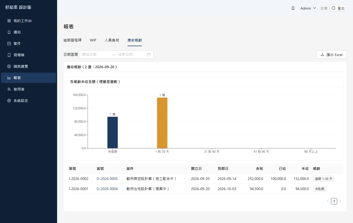Click the 登出 logout button
This screenshot has height=223, width=353.
[338, 8]
